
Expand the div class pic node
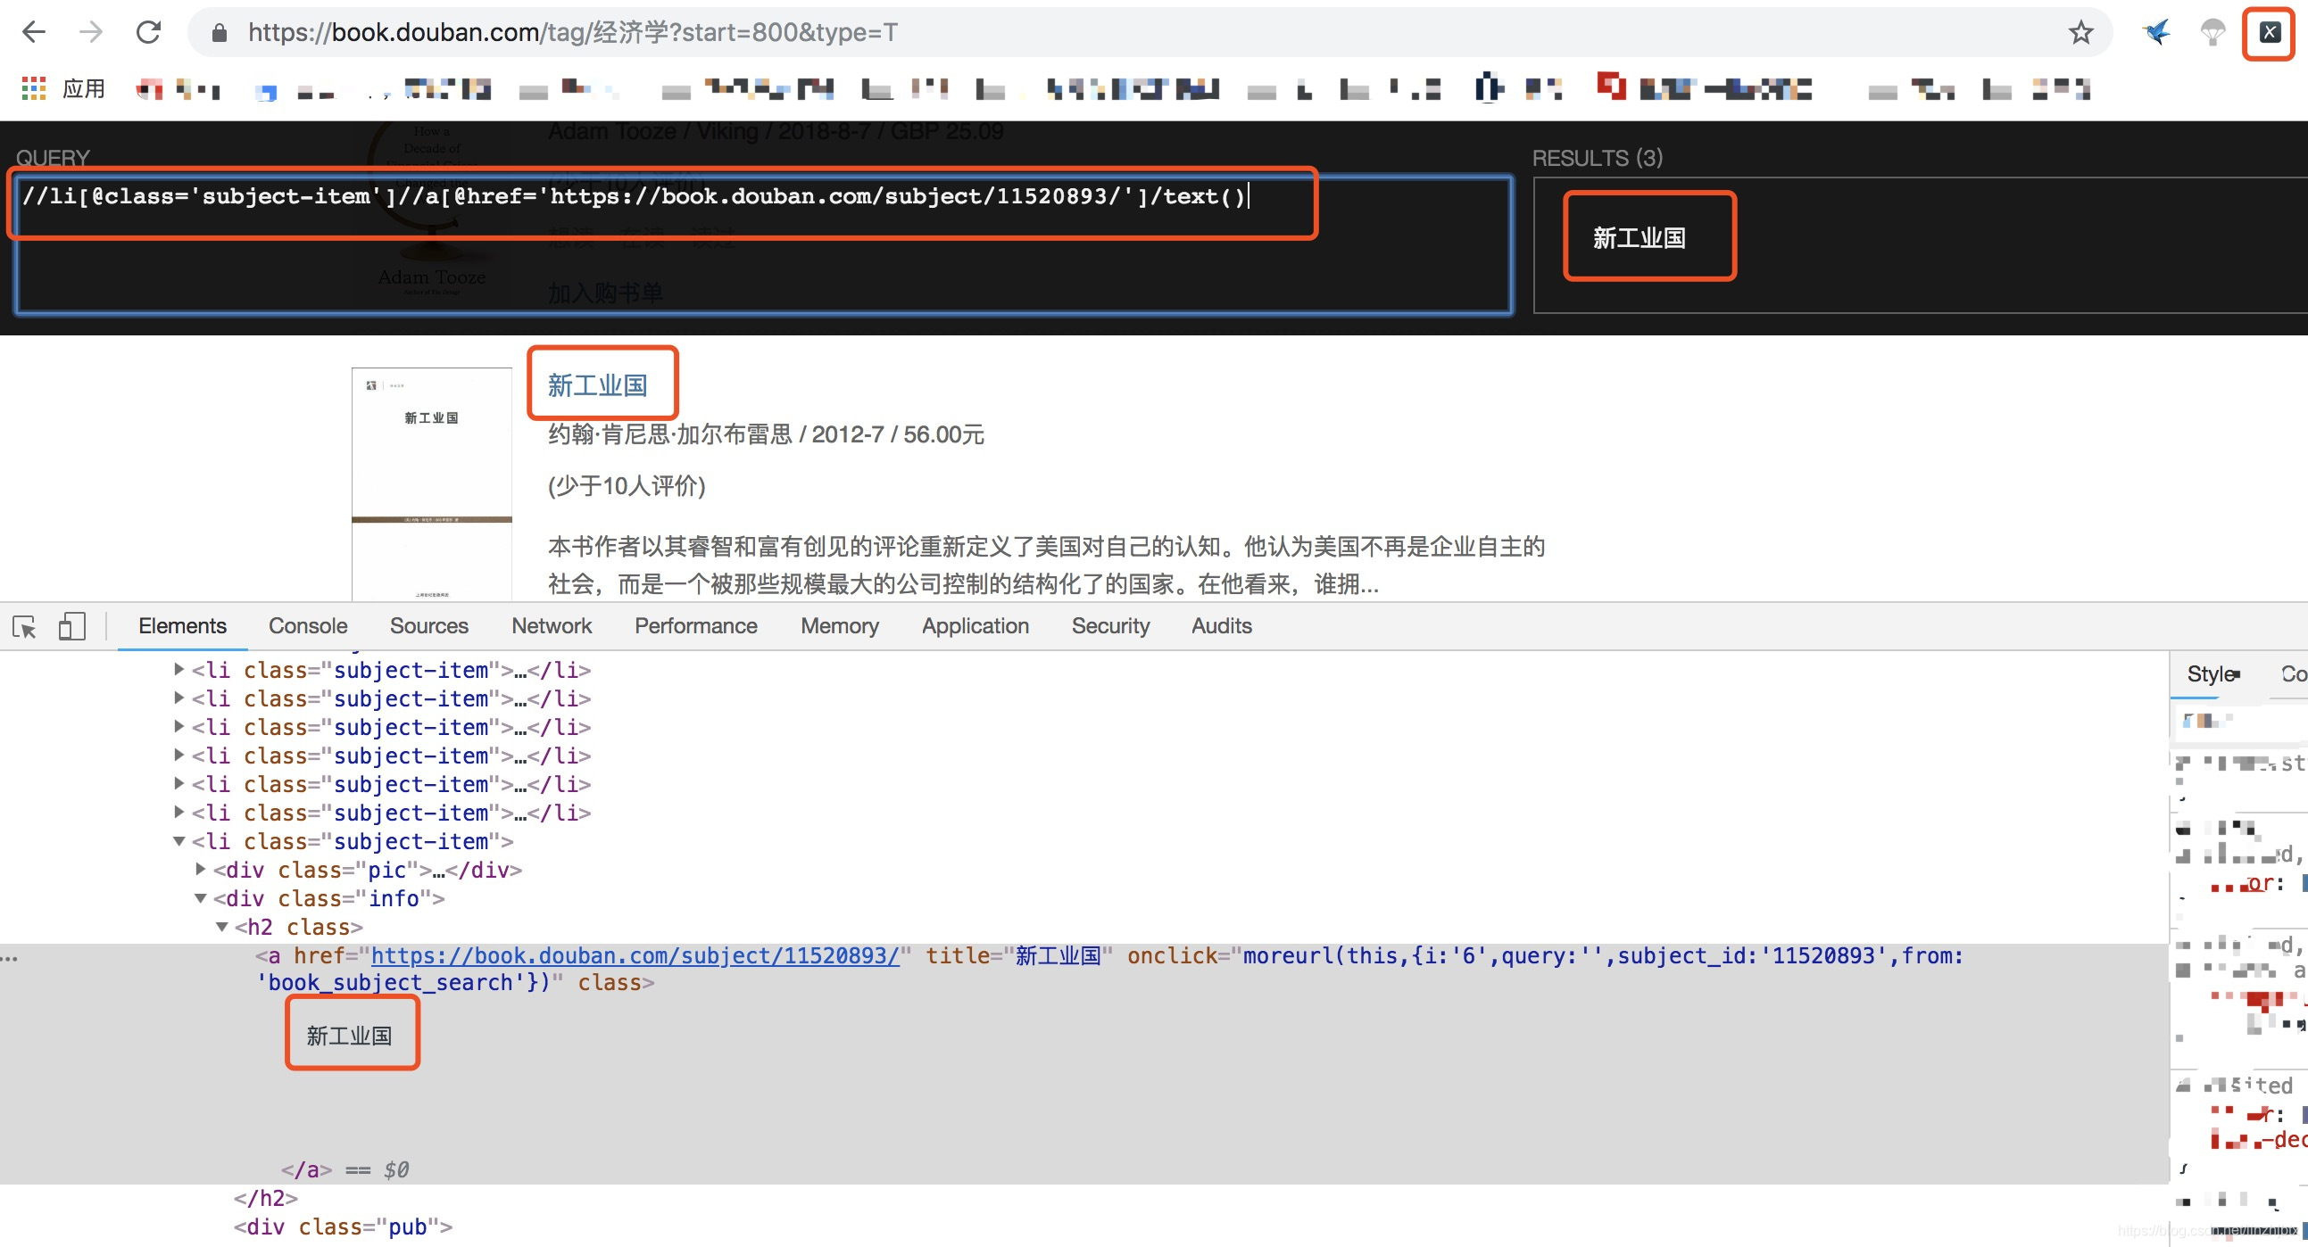pos(201,869)
